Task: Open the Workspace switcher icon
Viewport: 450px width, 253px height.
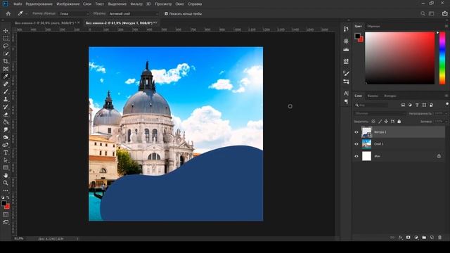Action: [x=431, y=13]
